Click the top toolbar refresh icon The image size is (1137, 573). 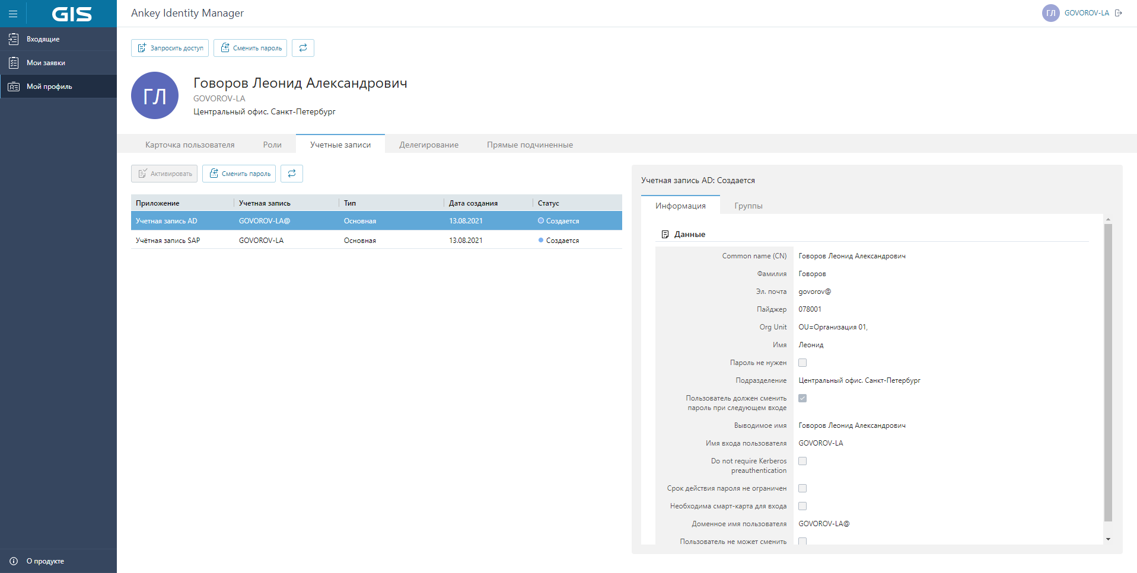tap(302, 48)
